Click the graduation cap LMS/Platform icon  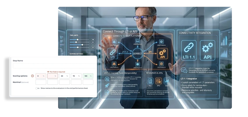point(137,64)
